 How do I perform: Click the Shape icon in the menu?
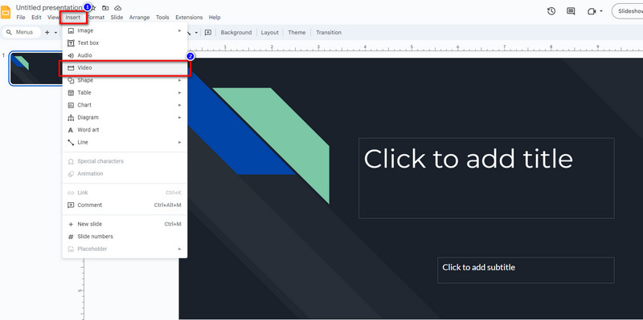coord(71,80)
